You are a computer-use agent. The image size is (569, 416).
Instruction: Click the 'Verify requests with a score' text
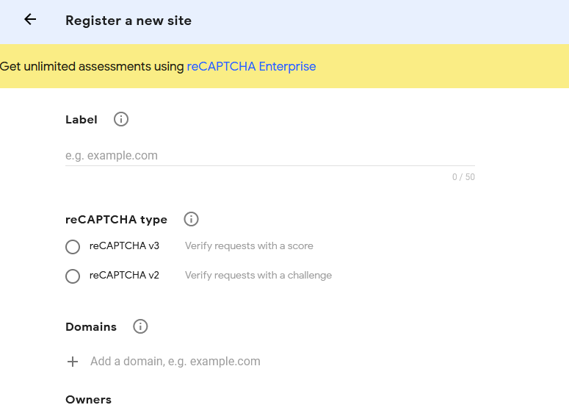coord(249,246)
